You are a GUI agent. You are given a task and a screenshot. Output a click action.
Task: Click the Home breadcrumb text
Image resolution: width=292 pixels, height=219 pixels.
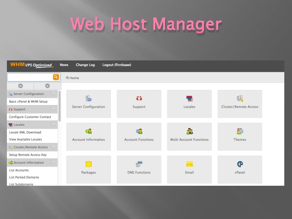coord(74,78)
